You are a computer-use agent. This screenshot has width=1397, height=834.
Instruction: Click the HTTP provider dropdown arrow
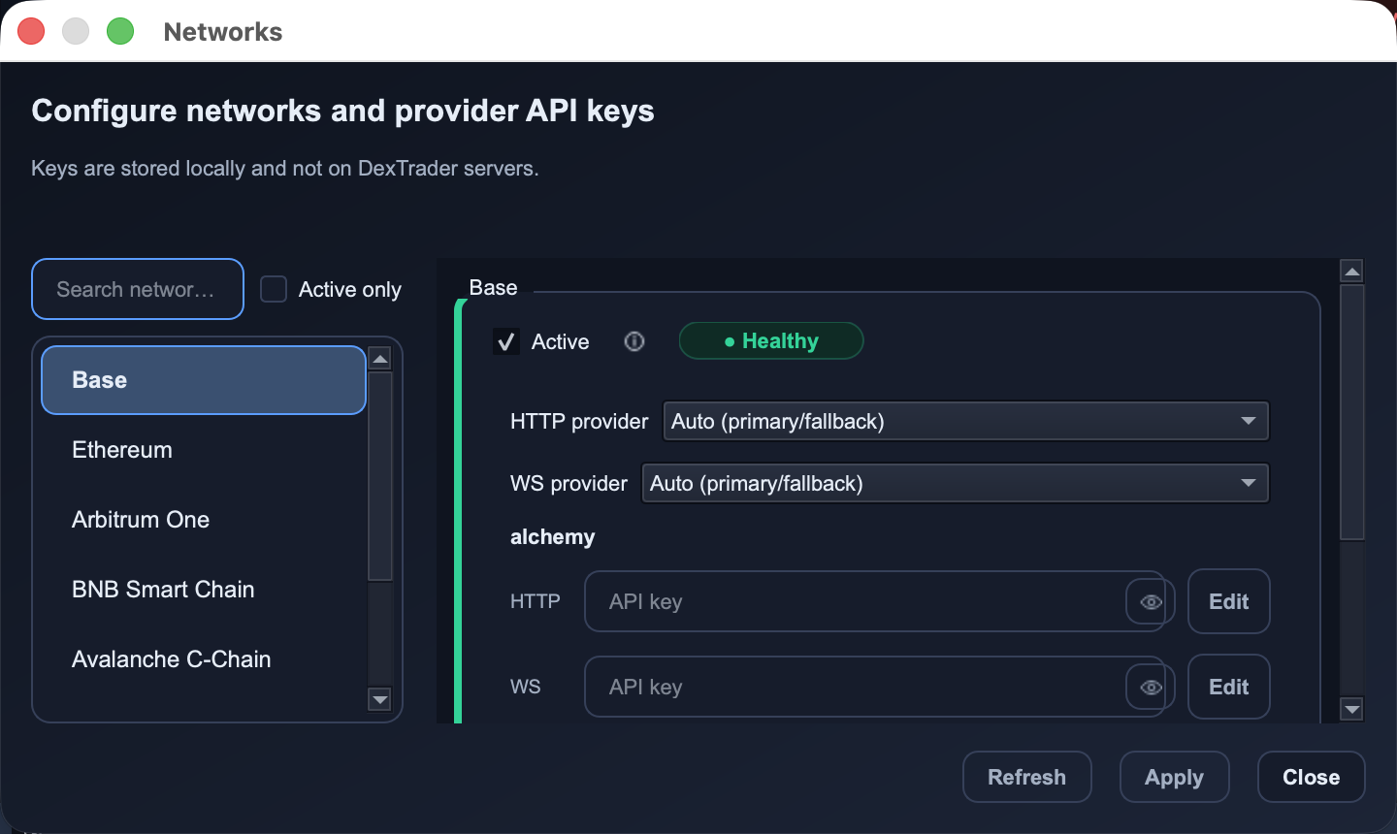click(1251, 421)
